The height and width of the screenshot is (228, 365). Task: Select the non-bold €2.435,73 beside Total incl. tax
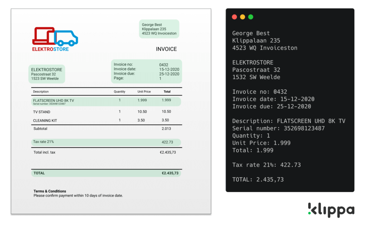(x=168, y=152)
